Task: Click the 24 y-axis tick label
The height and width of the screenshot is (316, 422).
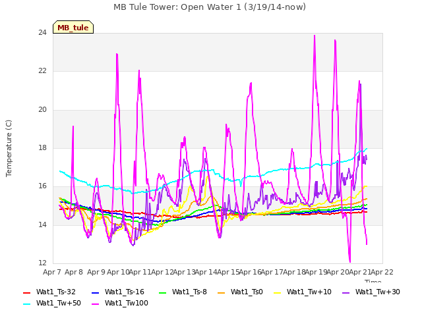Action: pos(42,32)
